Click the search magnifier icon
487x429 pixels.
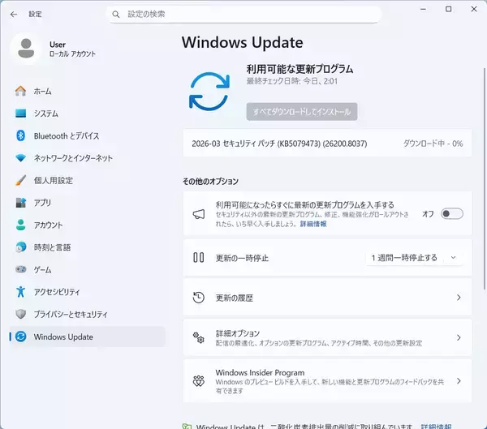[x=116, y=15]
